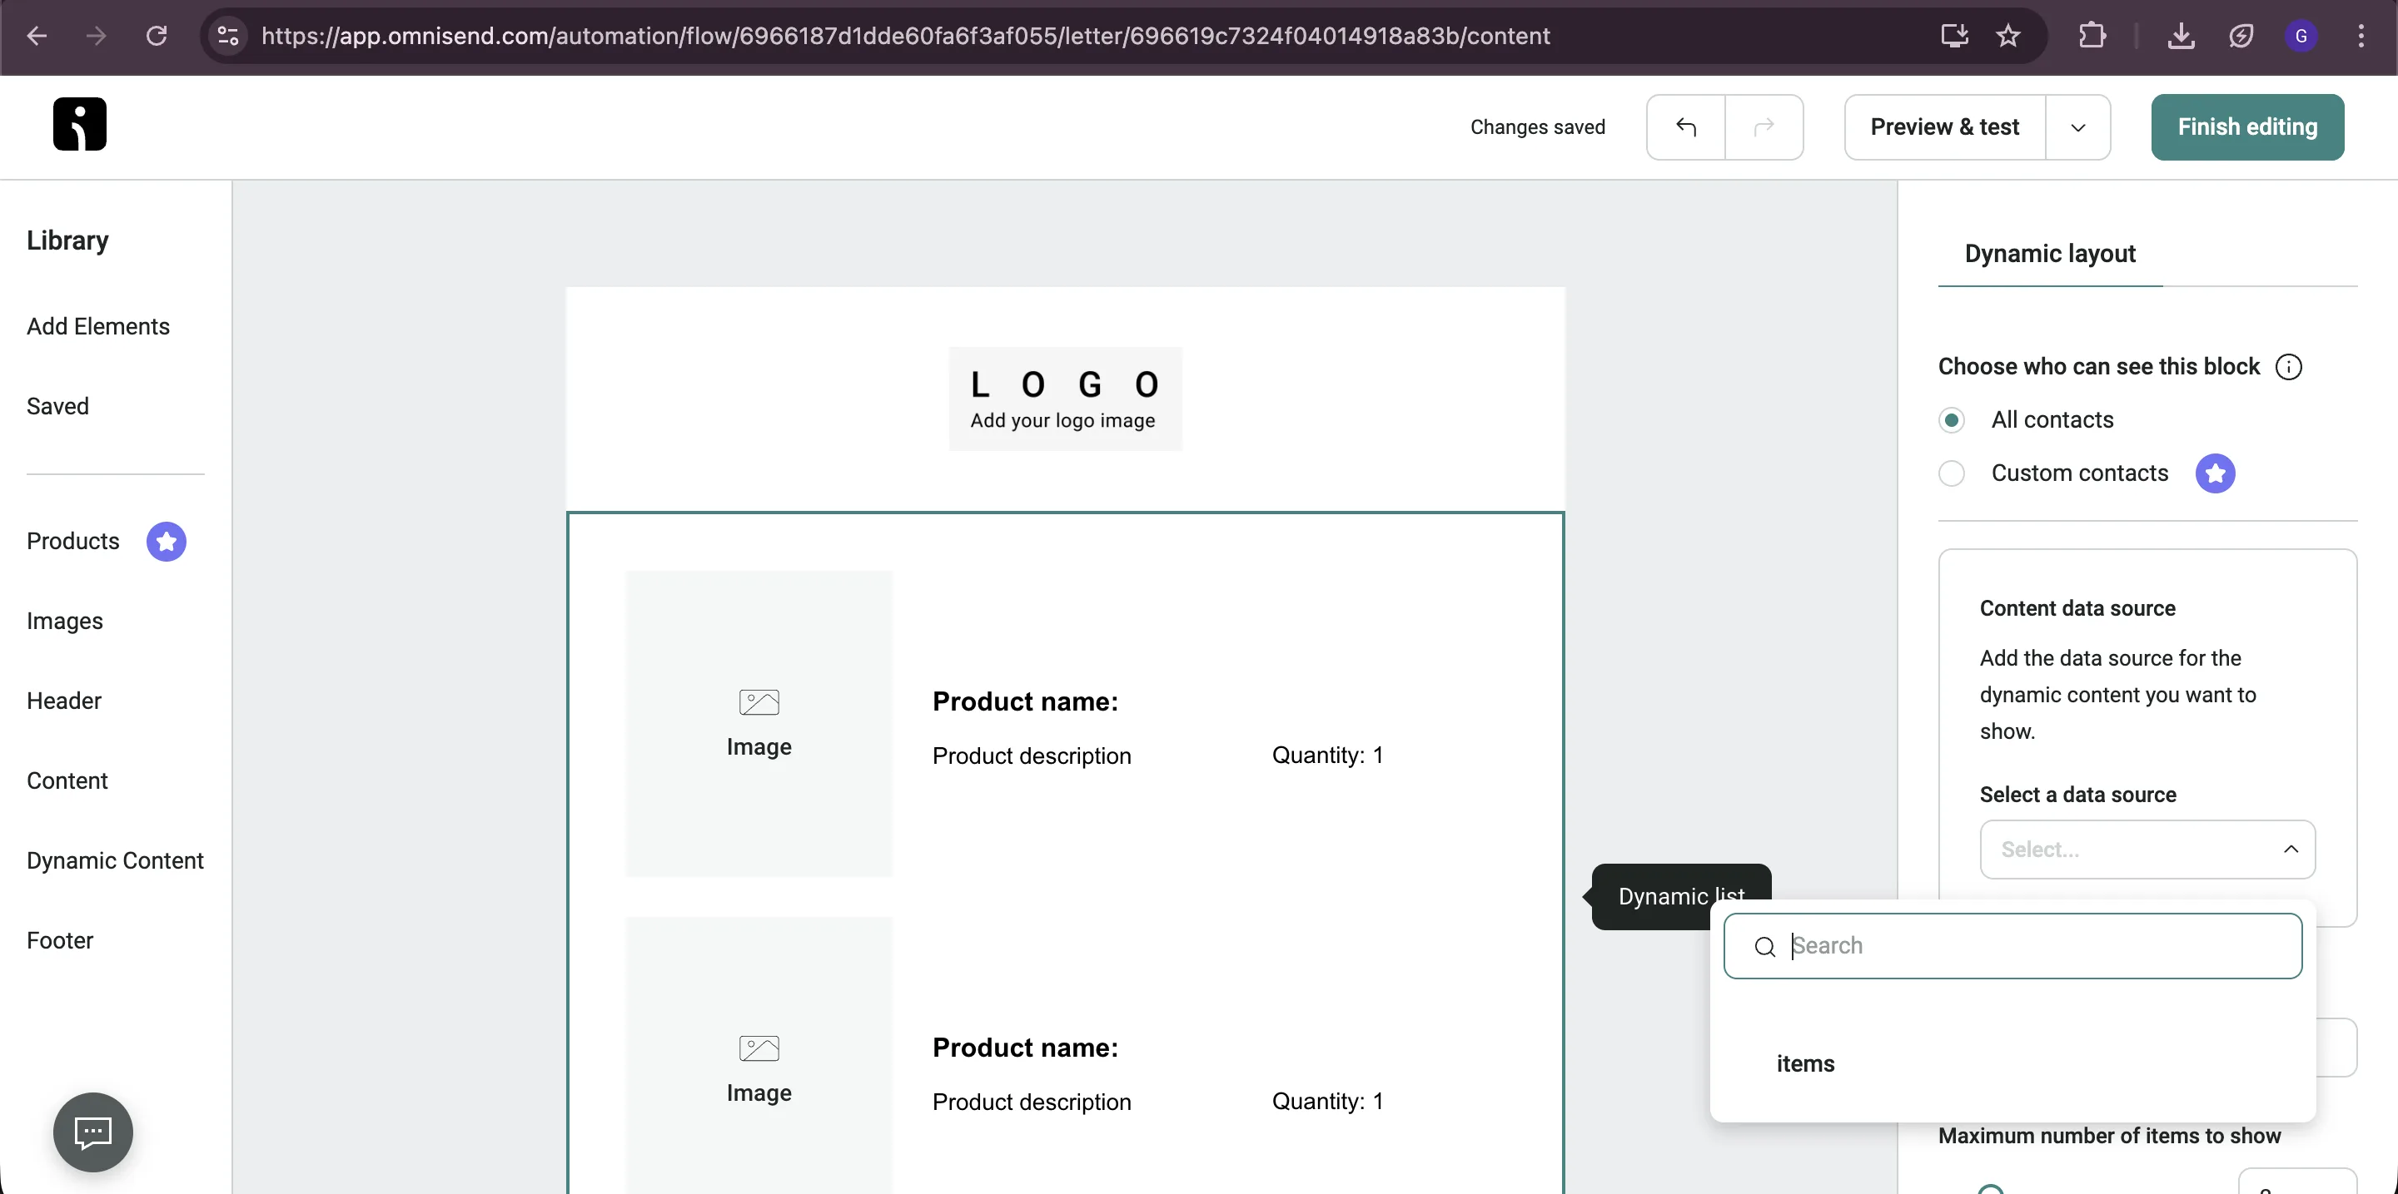Click the search magnifier icon in dropdown
This screenshot has height=1194, width=2398.
pos(1765,947)
